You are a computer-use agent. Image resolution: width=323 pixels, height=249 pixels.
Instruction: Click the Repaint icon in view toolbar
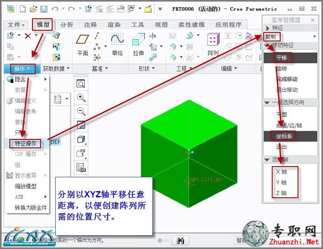[81, 125]
